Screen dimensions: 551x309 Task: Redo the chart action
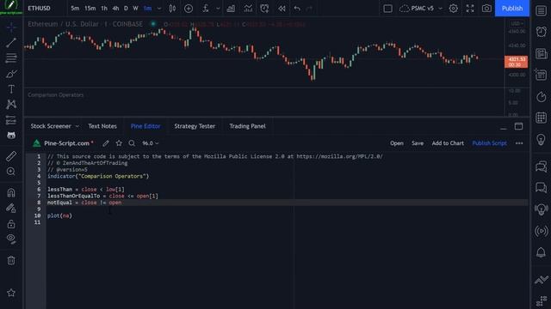(x=309, y=9)
